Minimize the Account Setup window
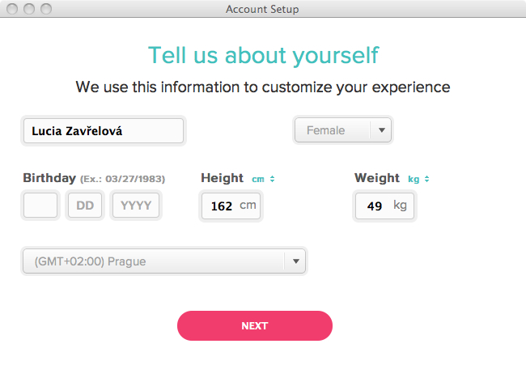 [29, 9]
